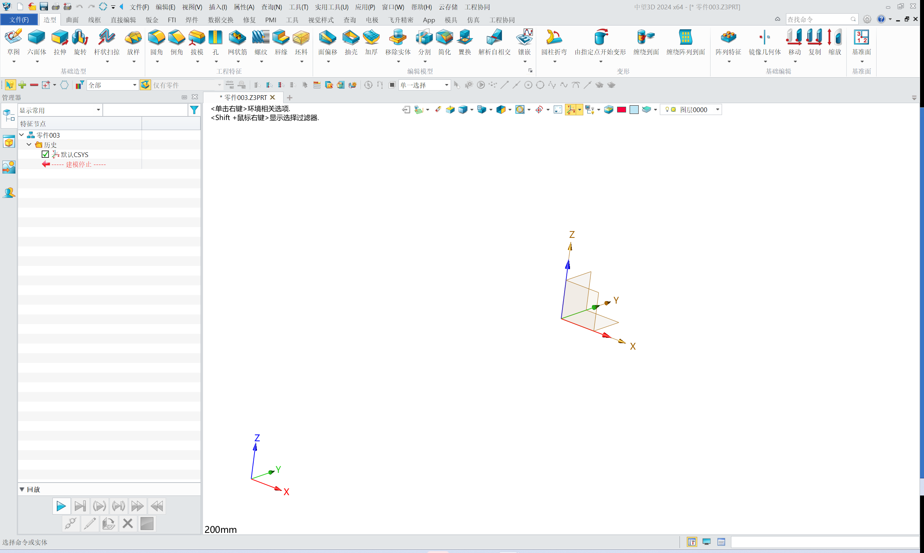Collapse the 回放 playback section
The height and width of the screenshot is (553, 924).
(22, 489)
